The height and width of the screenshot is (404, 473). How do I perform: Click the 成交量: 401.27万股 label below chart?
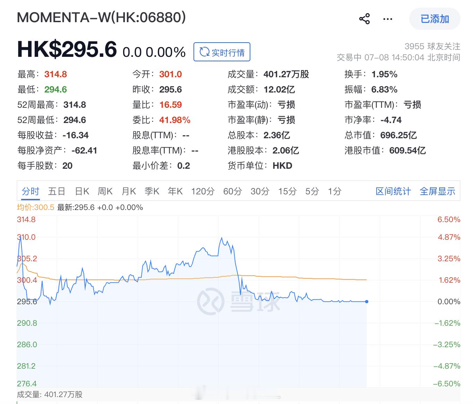tap(50, 394)
